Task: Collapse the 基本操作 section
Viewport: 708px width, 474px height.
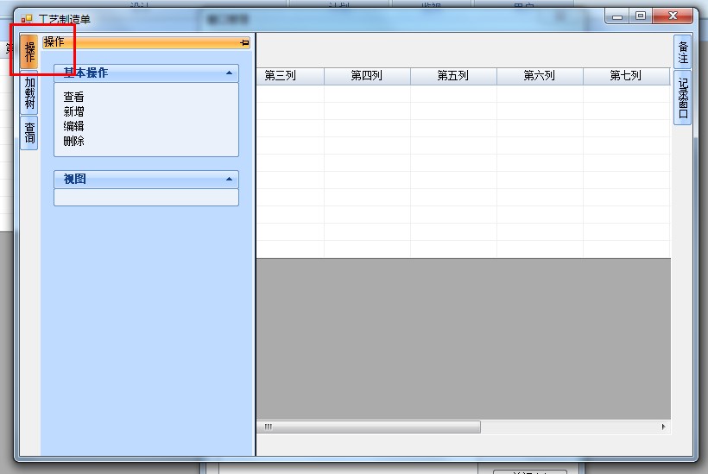Action: 229,73
